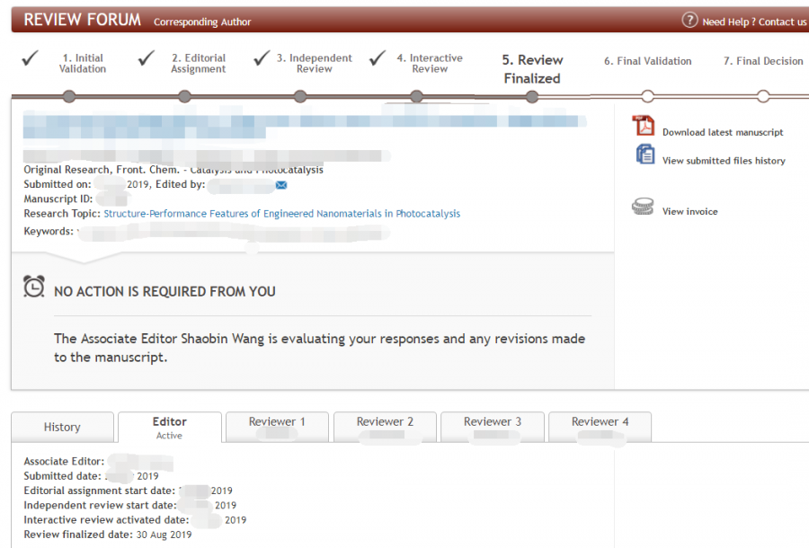Switch to the Reviewer 2 tab
This screenshot has width=809, height=548.
[385, 427]
